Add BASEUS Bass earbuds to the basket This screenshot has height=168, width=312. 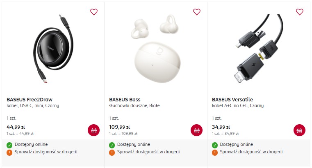(x=197, y=130)
